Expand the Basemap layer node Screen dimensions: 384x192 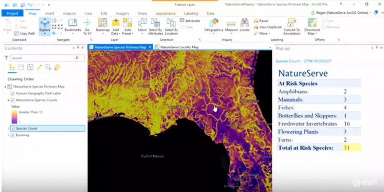(x=8, y=135)
